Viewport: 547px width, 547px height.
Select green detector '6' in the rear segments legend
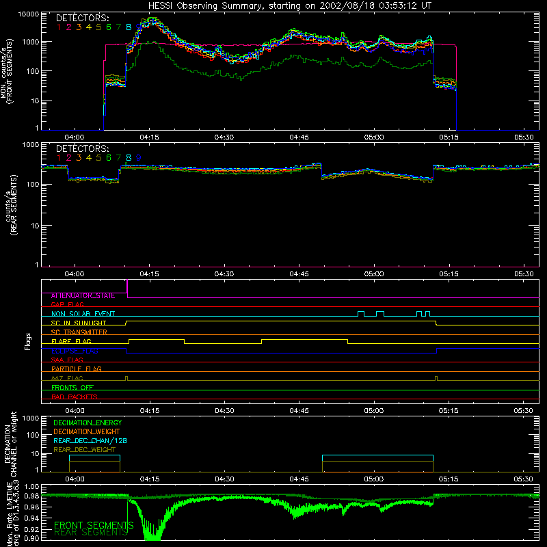click(x=109, y=158)
